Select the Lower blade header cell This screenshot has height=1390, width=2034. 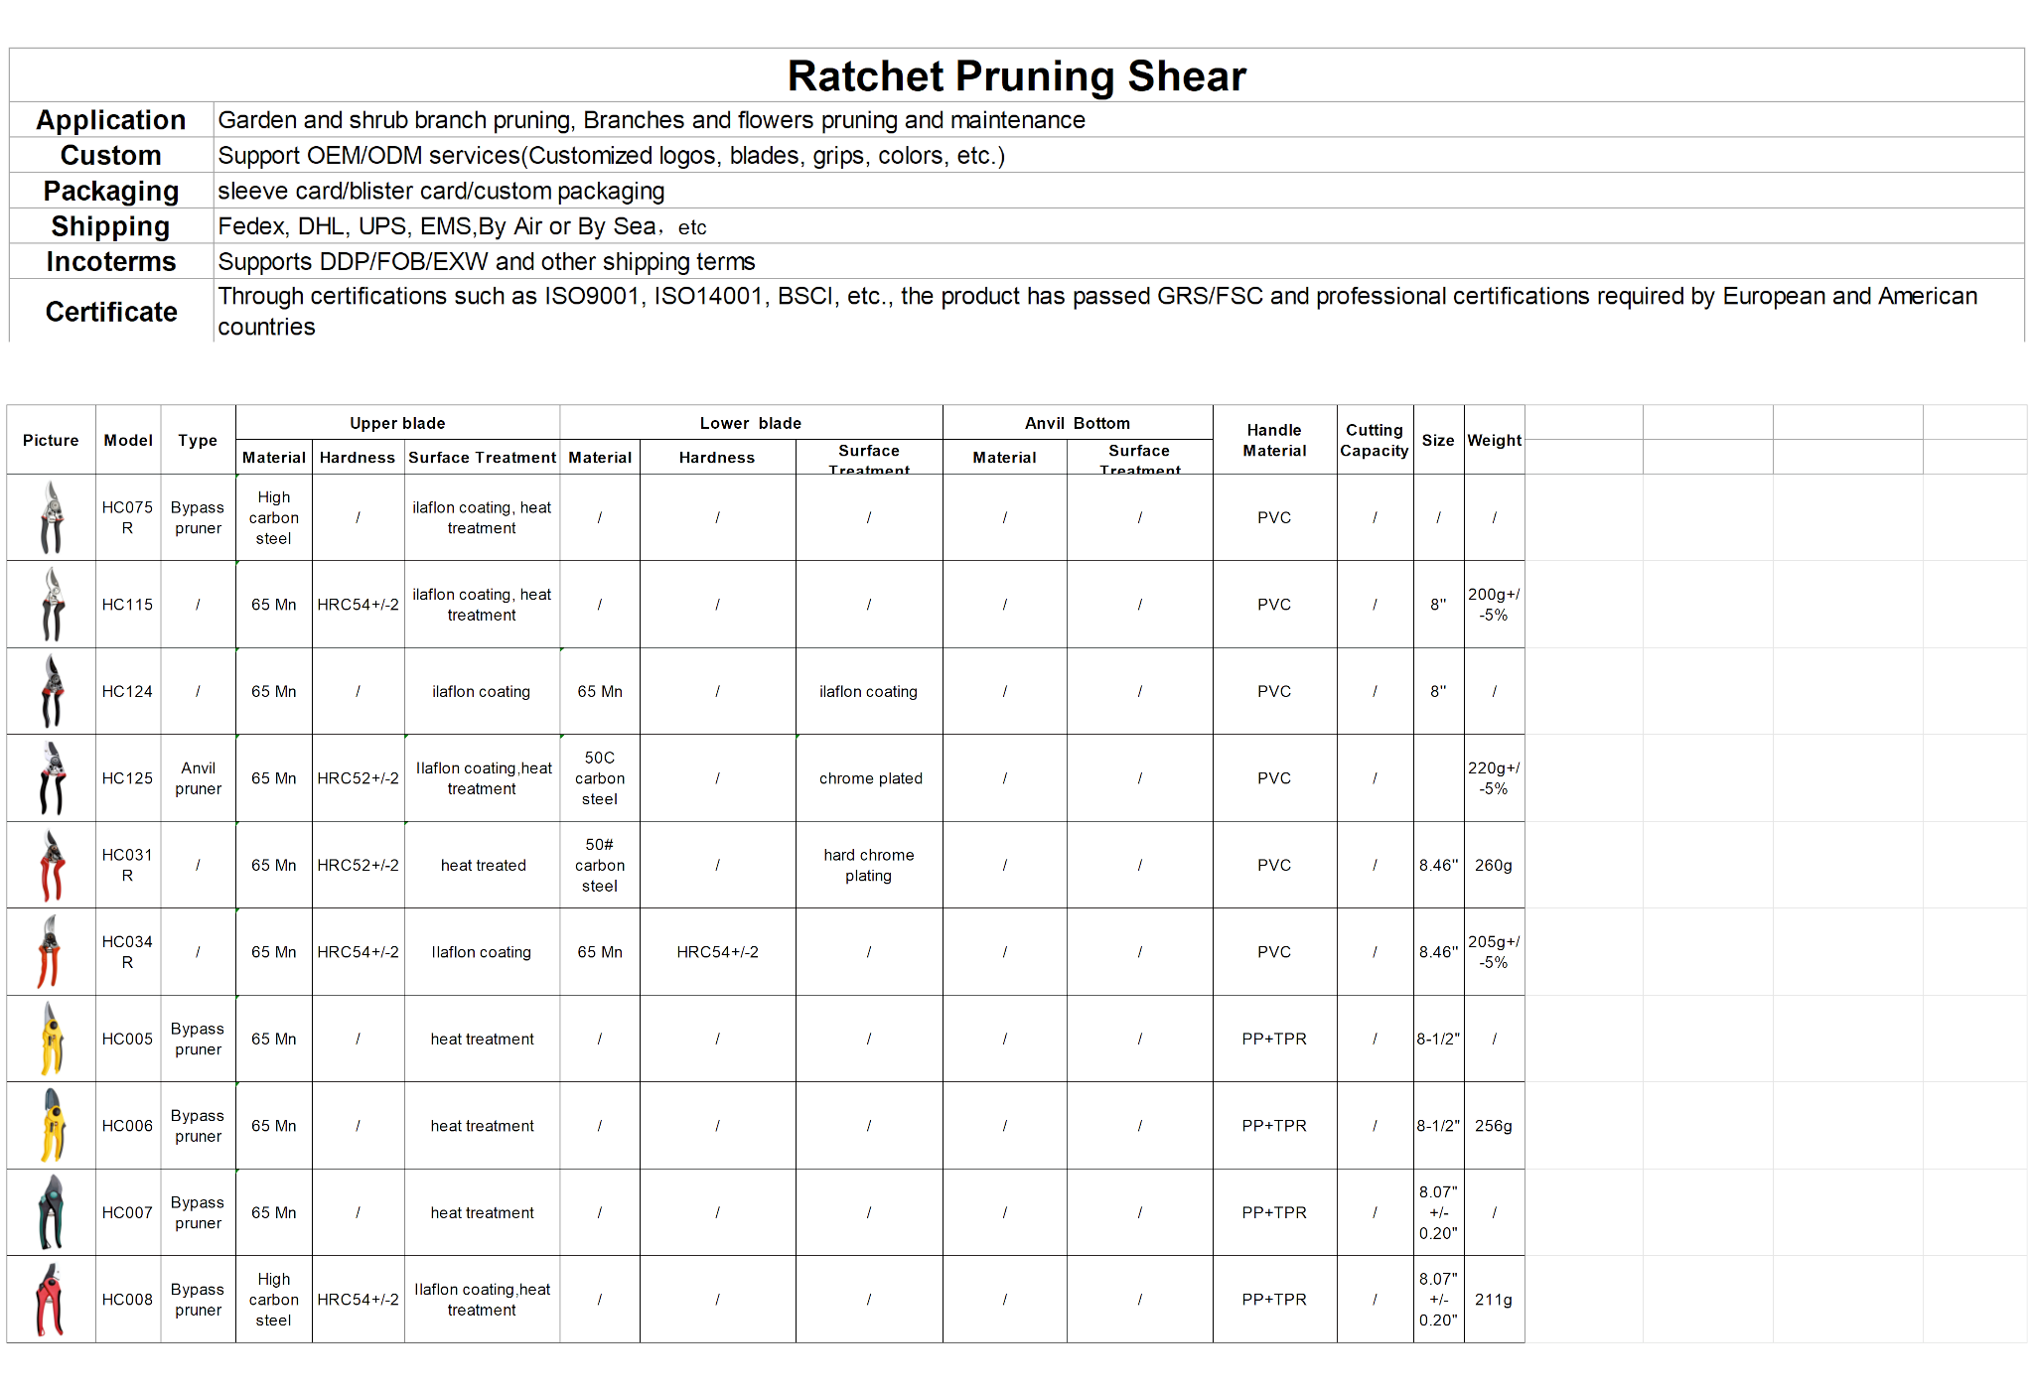click(x=750, y=423)
